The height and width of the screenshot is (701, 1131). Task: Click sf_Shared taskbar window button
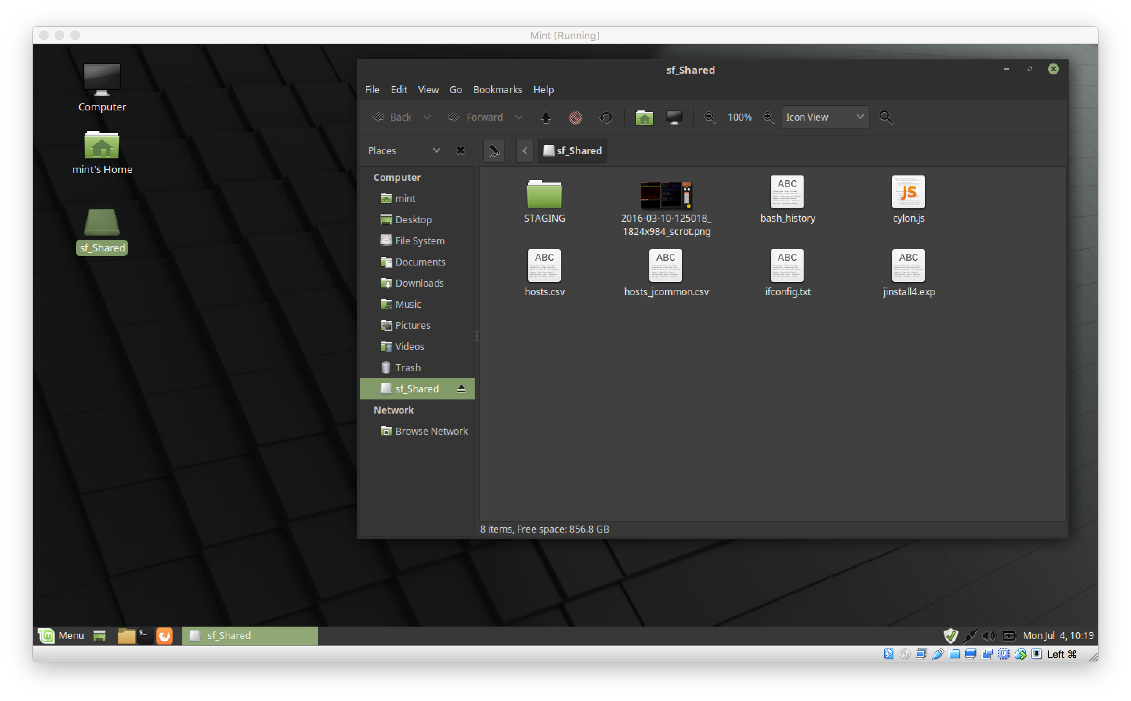249,636
